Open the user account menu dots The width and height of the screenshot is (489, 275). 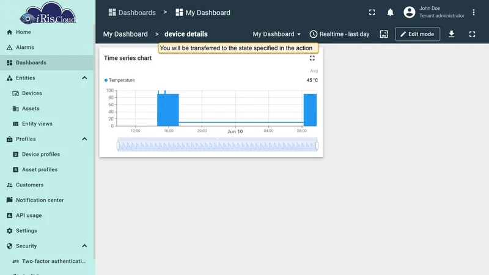tap(473, 12)
